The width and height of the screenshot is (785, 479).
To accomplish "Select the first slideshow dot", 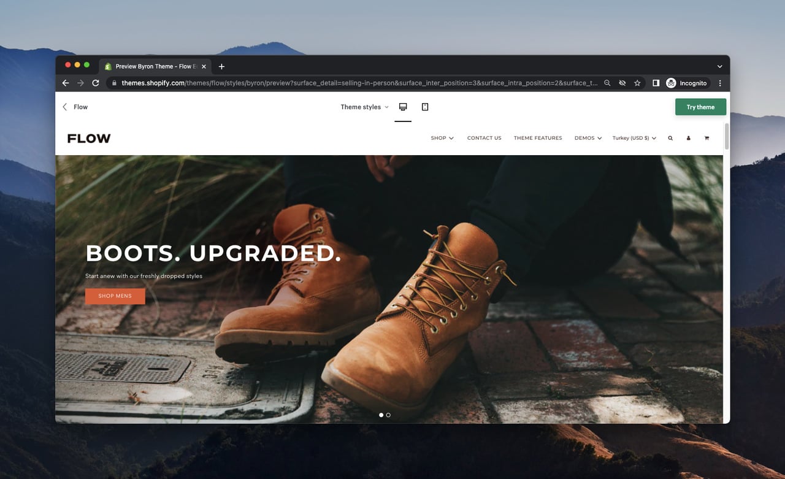I will point(381,415).
